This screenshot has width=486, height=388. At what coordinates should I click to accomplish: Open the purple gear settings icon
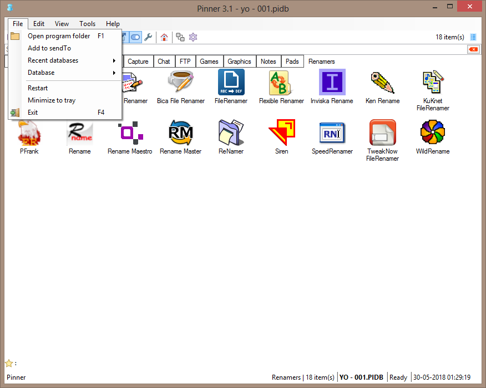(x=193, y=37)
